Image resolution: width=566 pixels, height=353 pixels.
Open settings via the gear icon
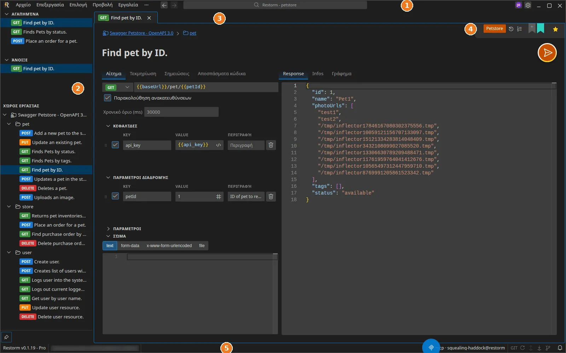point(528,5)
